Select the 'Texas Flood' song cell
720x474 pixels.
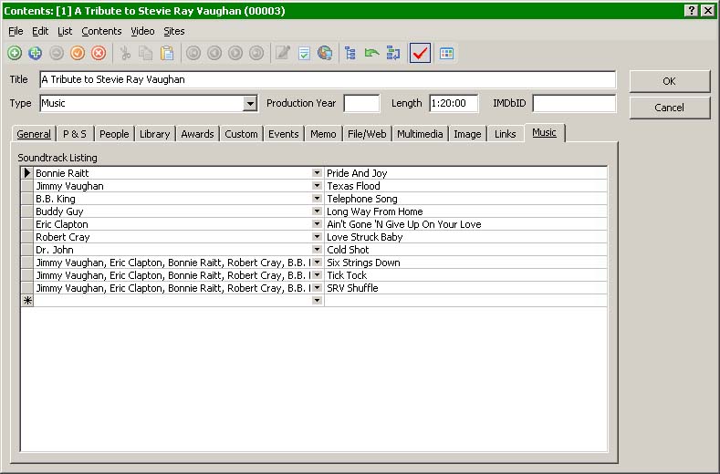pos(465,186)
